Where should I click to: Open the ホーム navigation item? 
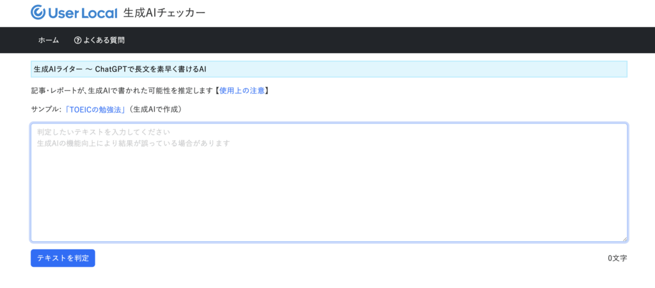tap(49, 40)
